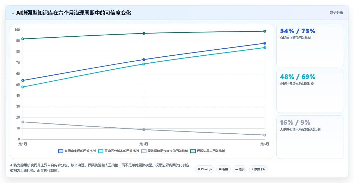The height and width of the screenshot is (183, 354).
Task: Select the 表格 tag
Action: [223, 169]
